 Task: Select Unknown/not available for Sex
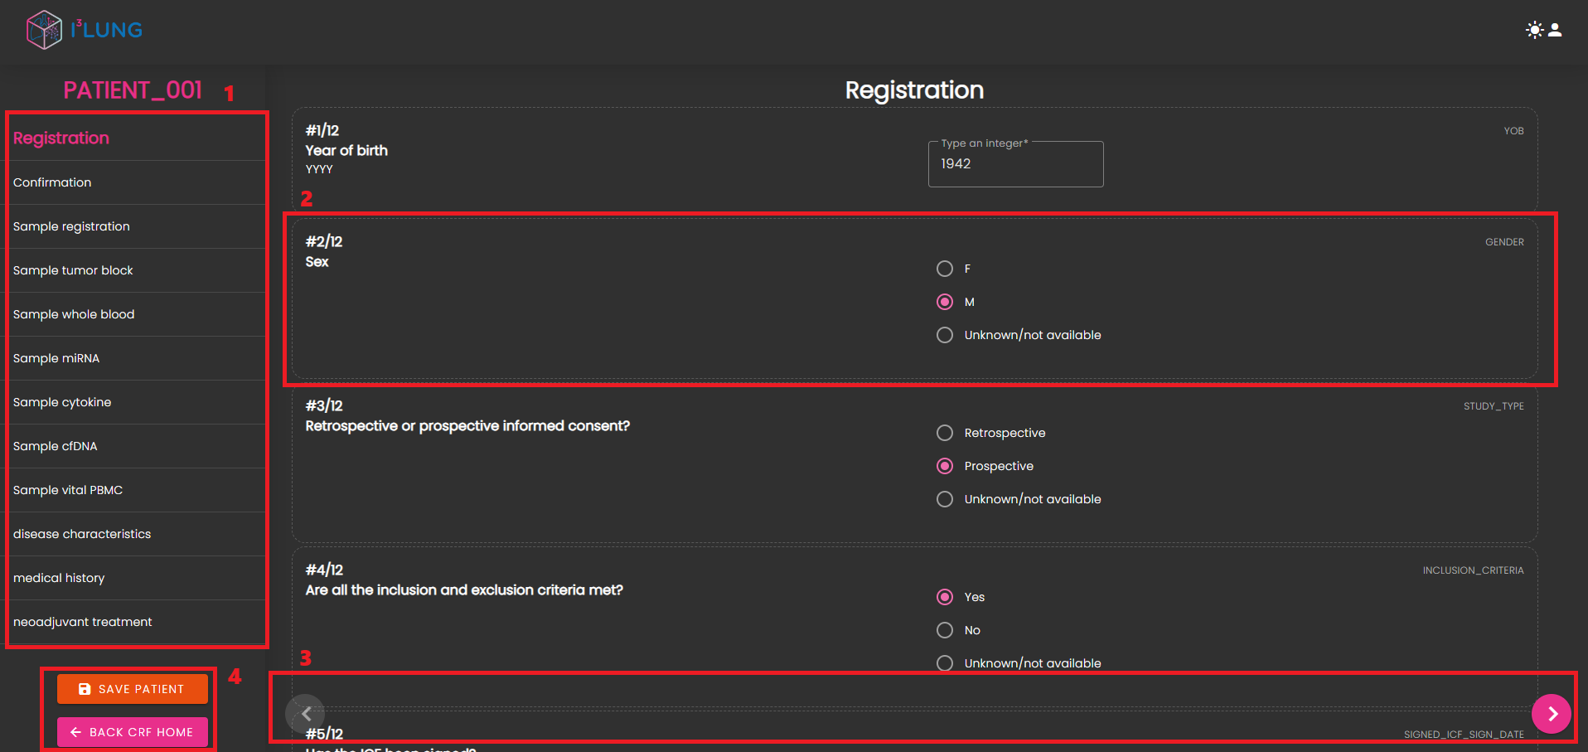944,335
